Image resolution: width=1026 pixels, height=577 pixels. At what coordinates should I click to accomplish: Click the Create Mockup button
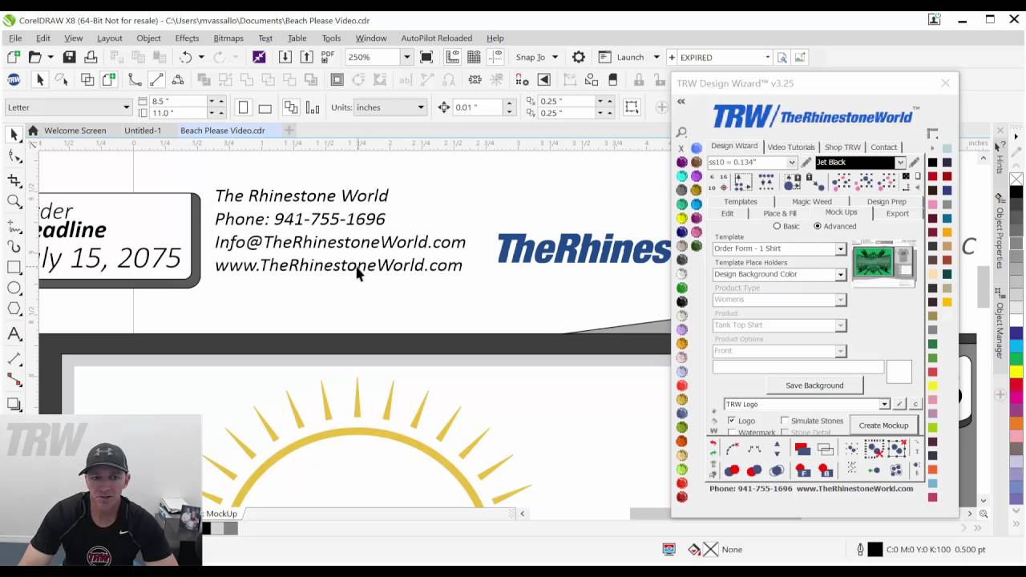point(883,426)
